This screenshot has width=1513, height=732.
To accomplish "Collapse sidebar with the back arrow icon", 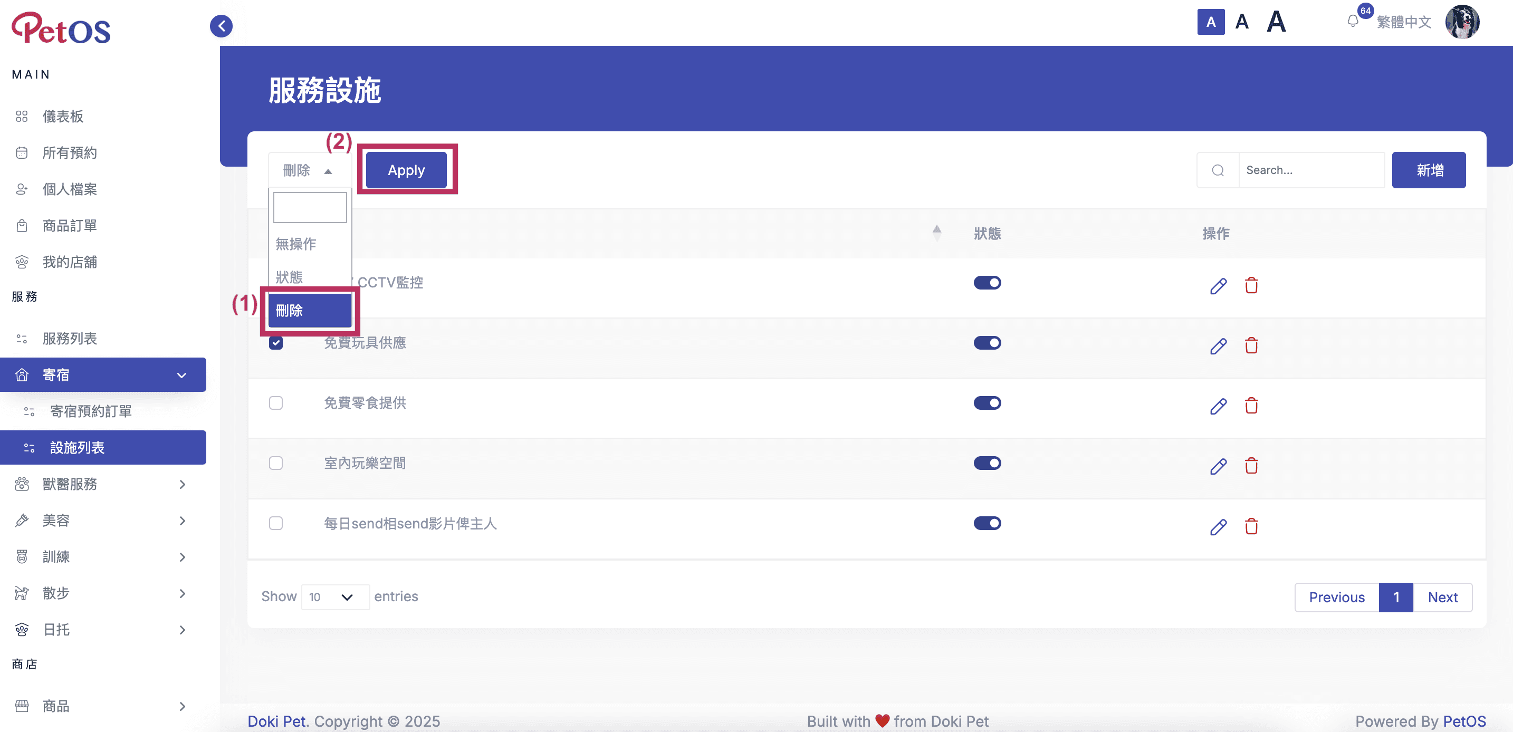I will point(222,26).
